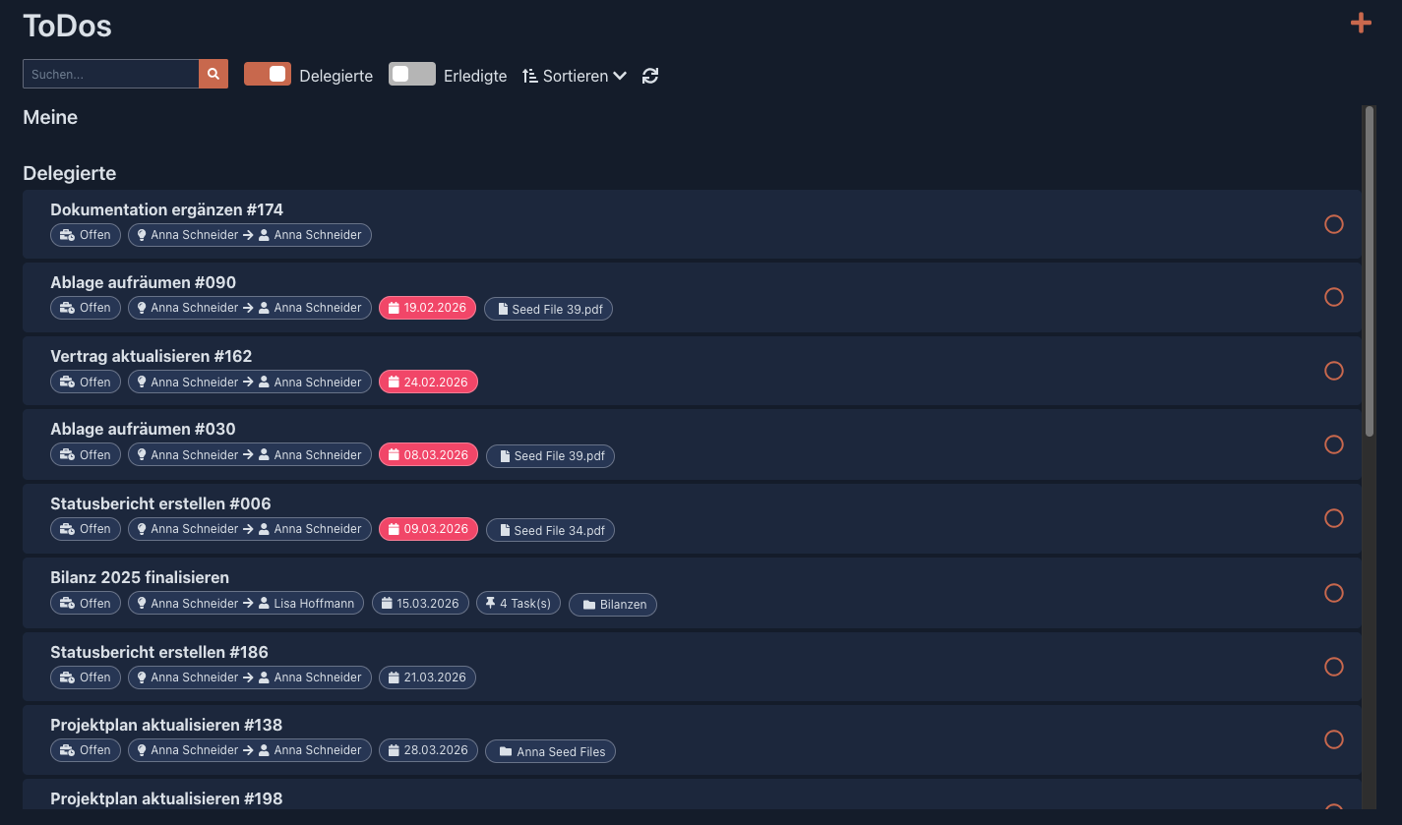Click Offen status badge of Bilanz 2025 finalisieren
1402x825 pixels.
[x=86, y=603]
